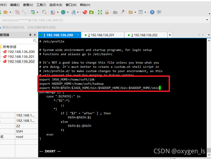This screenshot has width=211, height=159.
Task: Close the 192.168.136.202 tab
Action: coord(164,35)
